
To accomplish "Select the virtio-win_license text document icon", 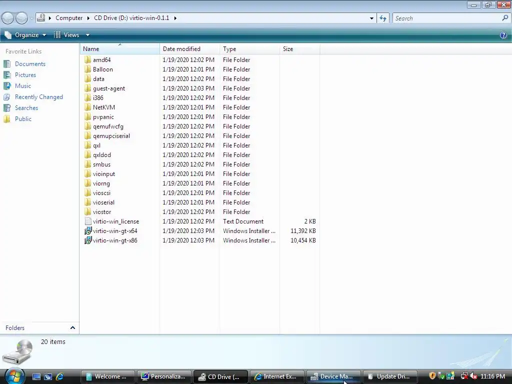I will click(x=88, y=221).
